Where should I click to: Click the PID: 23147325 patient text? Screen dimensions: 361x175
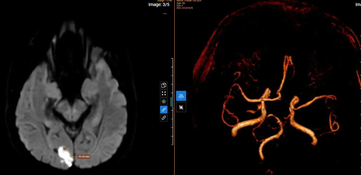(x=185, y=8)
